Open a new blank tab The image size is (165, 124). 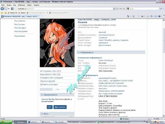41,17
